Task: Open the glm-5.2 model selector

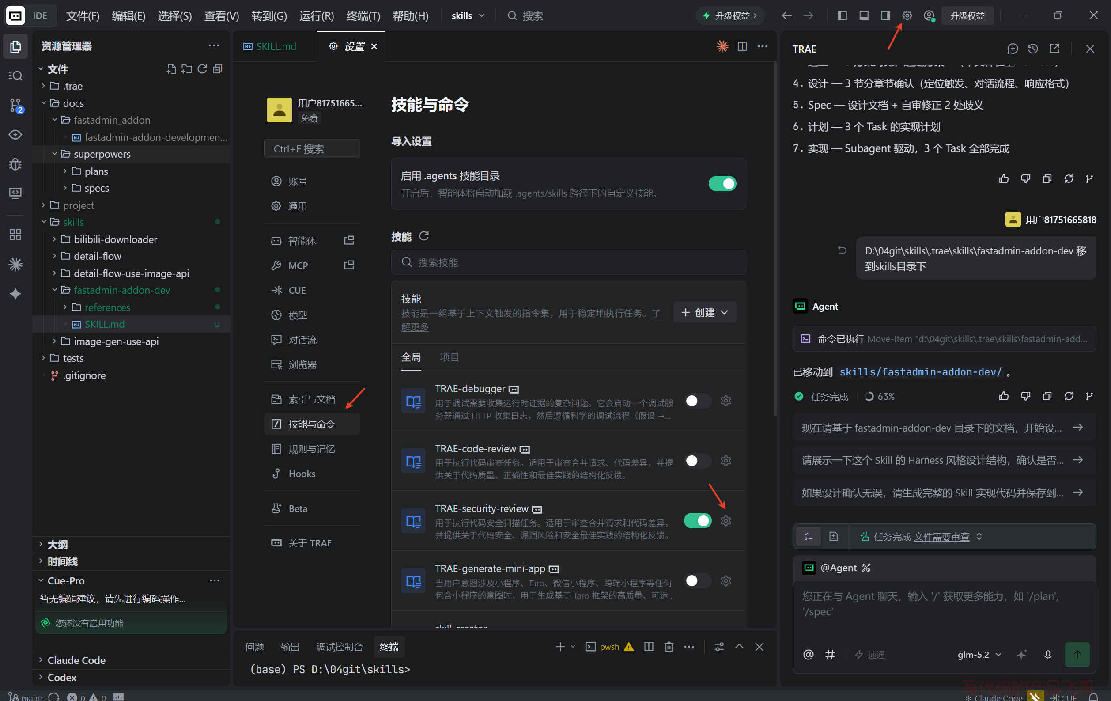Action: click(x=979, y=654)
